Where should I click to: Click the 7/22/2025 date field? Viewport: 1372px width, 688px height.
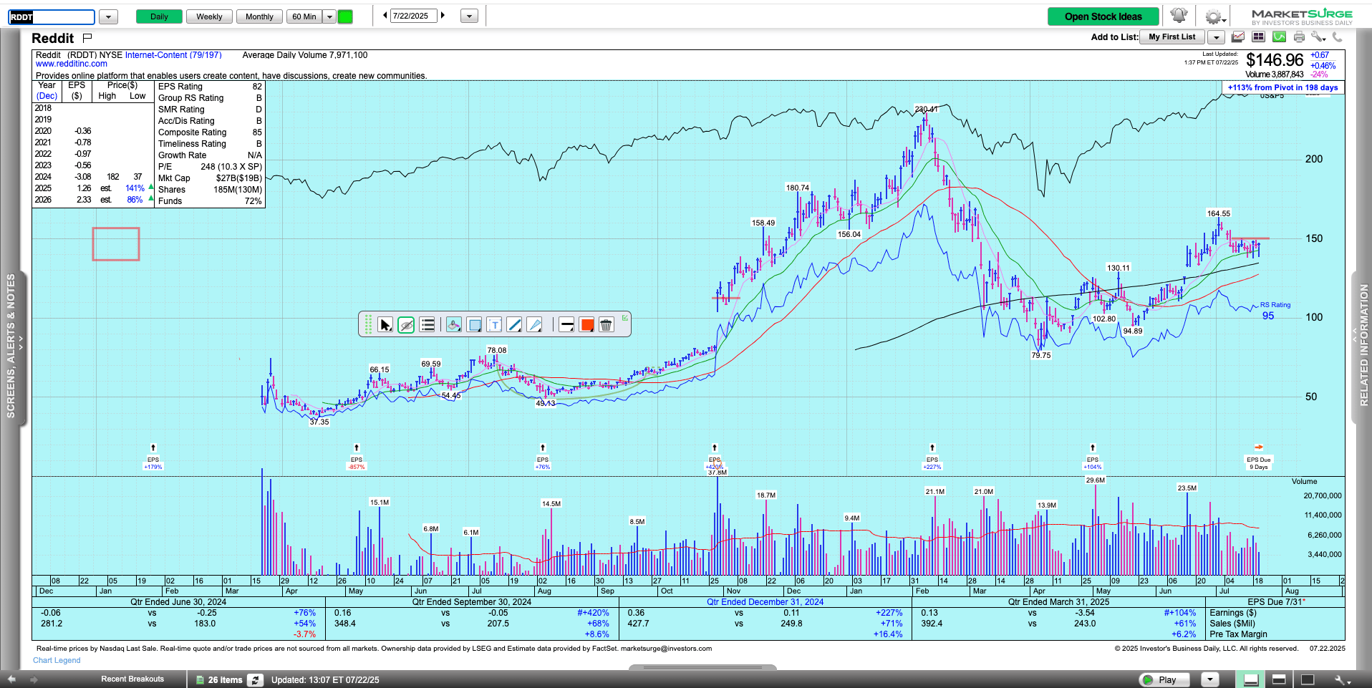pyautogui.click(x=413, y=16)
